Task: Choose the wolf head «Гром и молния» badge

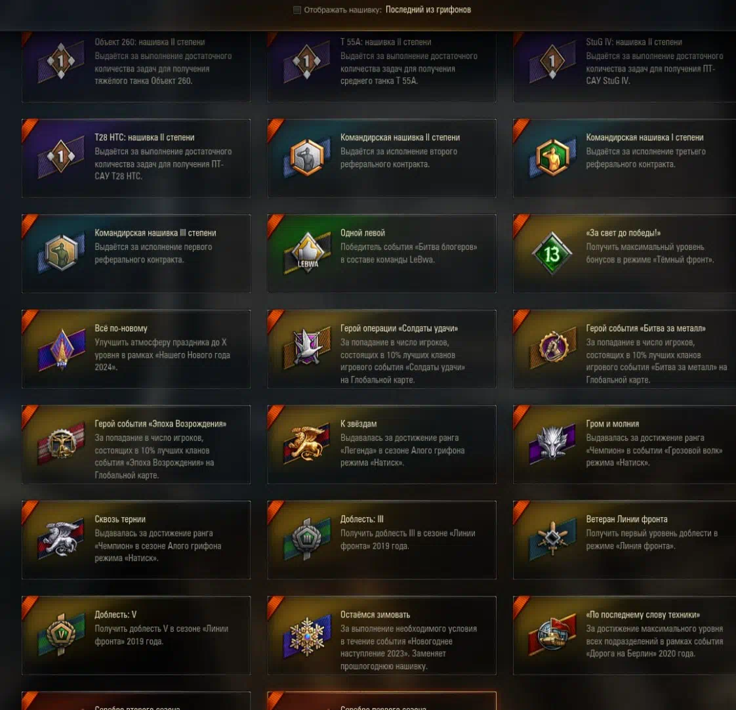Action: point(552,444)
